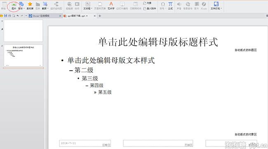This screenshot has width=268, height=149.
Task: Insert WordArt (艺术字)
Action: click(111, 5)
